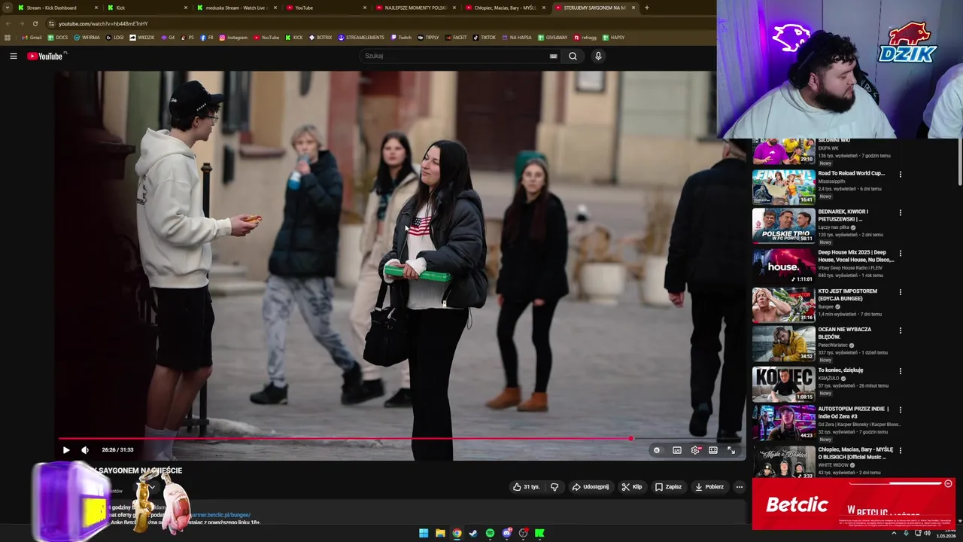Open a new browser tab with plus
The height and width of the screenshot is (542, 963).
click(x=647, y=8)
